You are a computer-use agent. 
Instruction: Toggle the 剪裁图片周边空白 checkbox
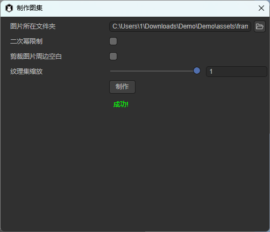[x=113, y=56]
